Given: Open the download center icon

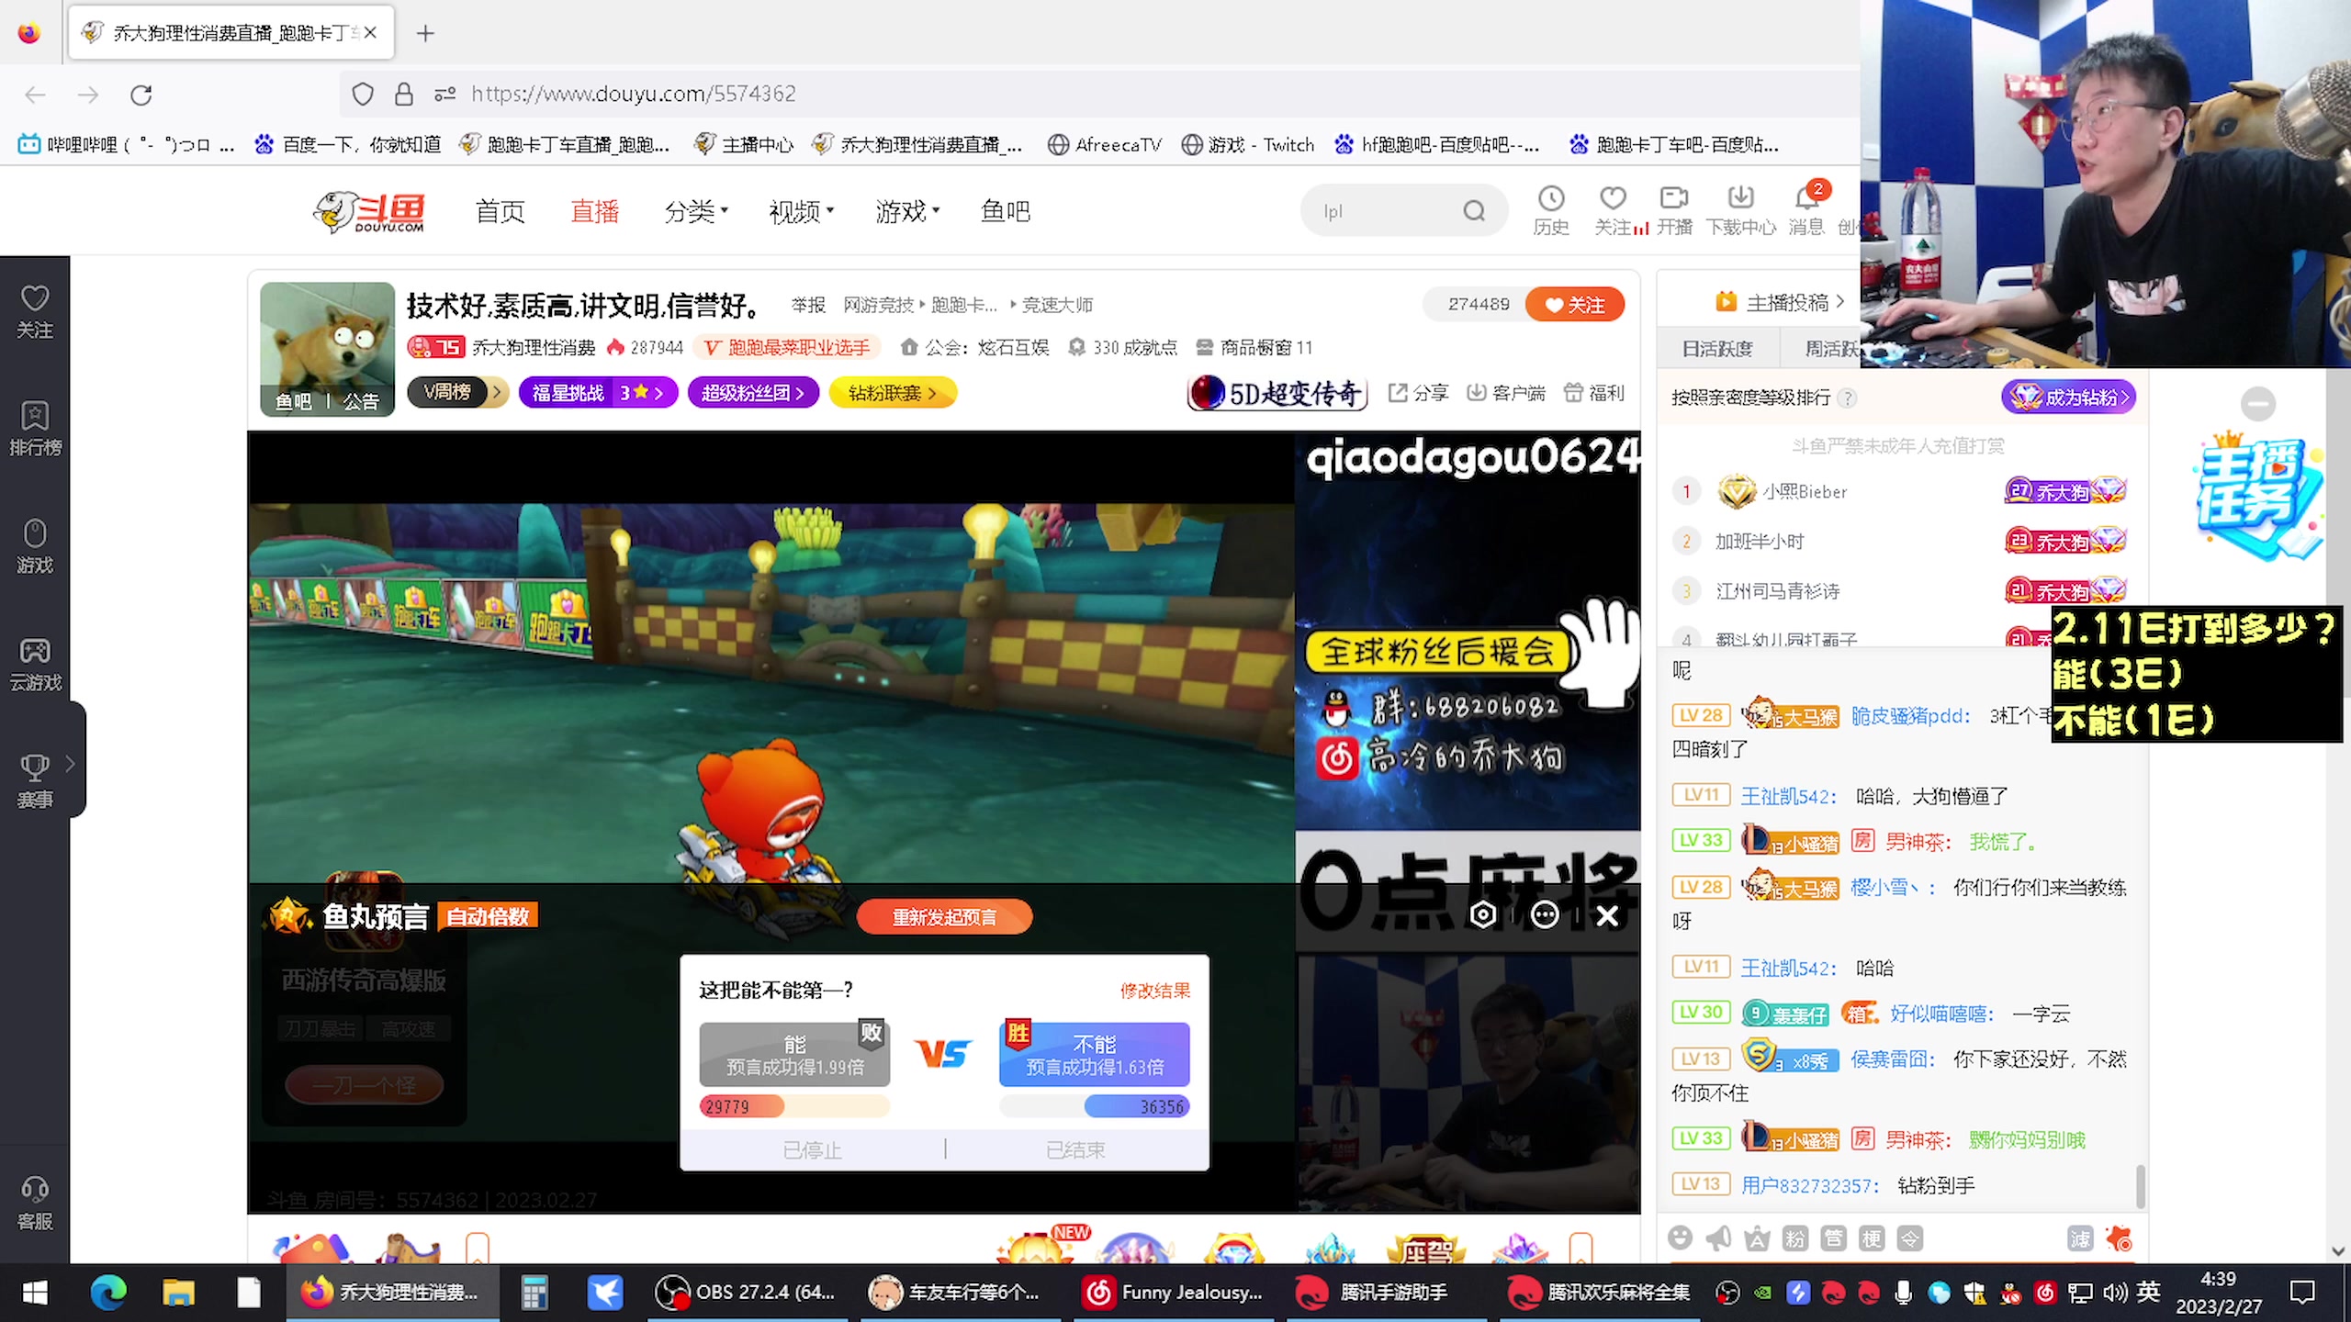Looking at the screenshot, I should [1740, 198].
